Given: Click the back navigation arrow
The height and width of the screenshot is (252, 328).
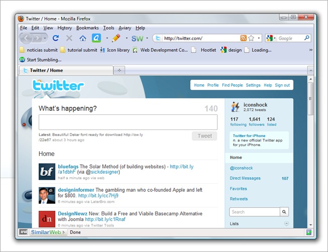Looking at the screenshot, I should pos(26,38).
